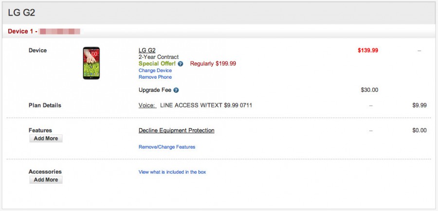Click the Upgrade Fee label text
438x211 pixels.
pyautogui.click(x=155, y=90)
